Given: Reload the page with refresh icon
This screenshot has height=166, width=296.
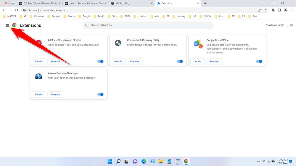Looking at the screenshot, I should [x=17, y=10].
